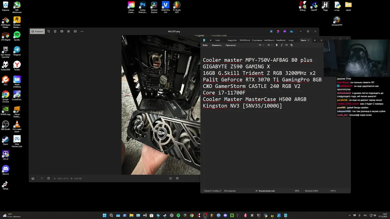Open list style dropdown in Notepad
This screenshot has height=219, width=390.
[x=270, y=45]
